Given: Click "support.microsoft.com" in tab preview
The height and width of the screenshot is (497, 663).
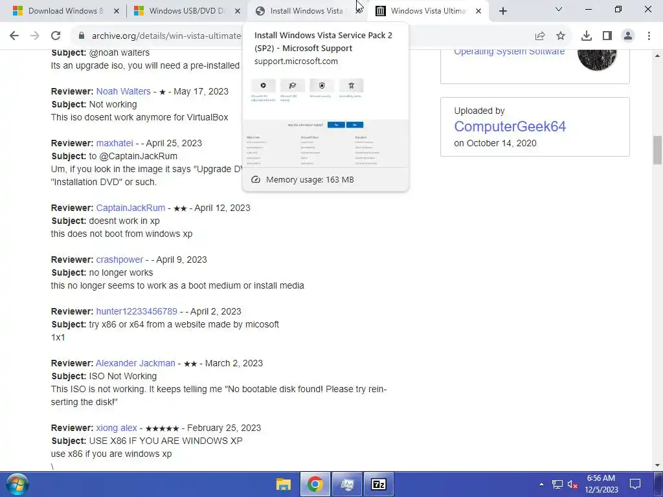Looking at the screenshot, I should pyautogui.click(x=296, y=61).
